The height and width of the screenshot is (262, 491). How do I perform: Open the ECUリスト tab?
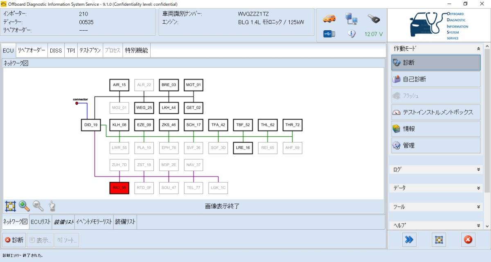[x=41, y=222]
